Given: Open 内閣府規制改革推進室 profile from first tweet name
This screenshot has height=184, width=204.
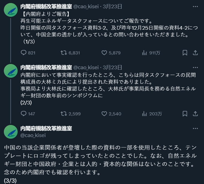Looking at the screenshot, I should tap(46, 6).
